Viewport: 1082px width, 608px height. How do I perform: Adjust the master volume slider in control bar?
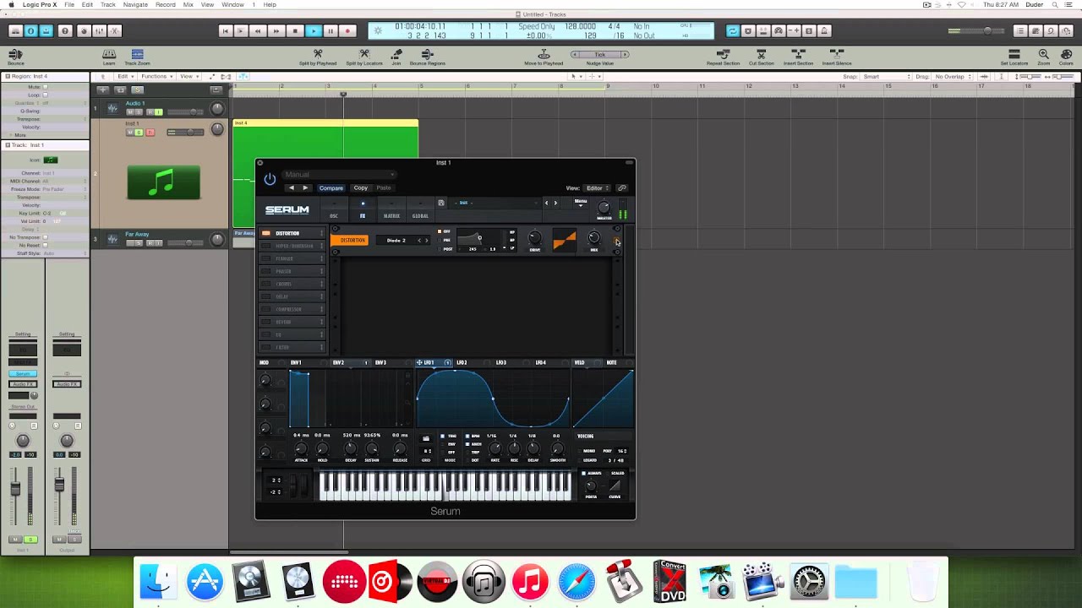pyautogui.click(x=977, y=30)
